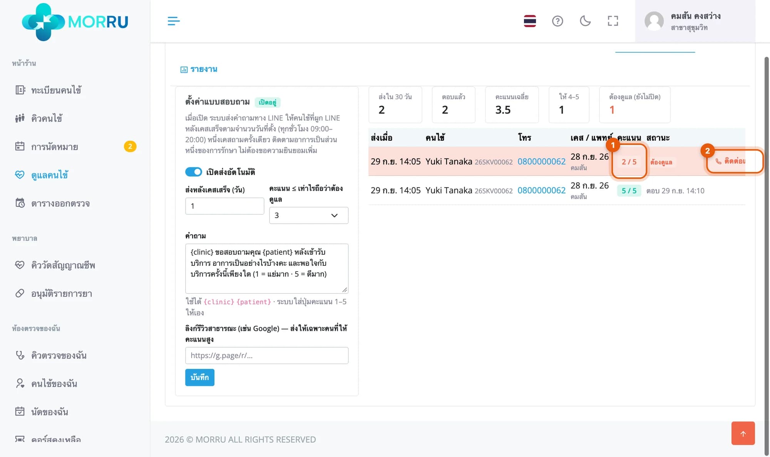This screenshot has height=457, width=770.
Task: Open the score threshold dropdown showing 3
Action: [309, 215]
